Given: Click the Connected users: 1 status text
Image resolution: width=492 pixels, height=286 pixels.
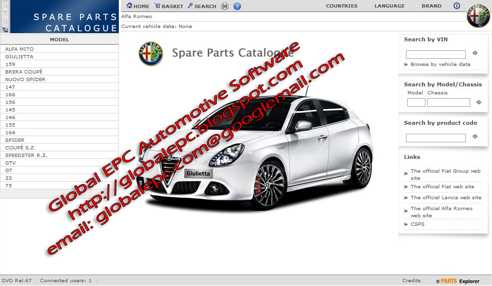Looking at the screenshot, I should coord(66,281).
